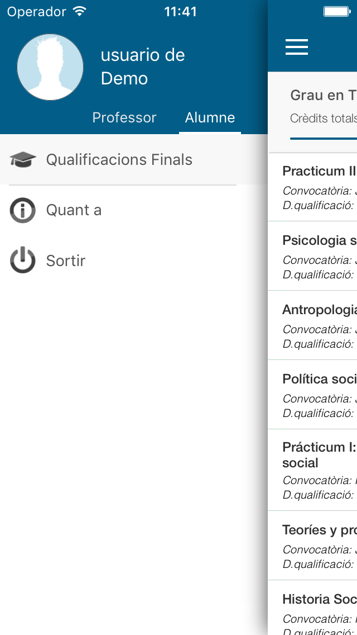The width and height of the screenshot is (357, 635).
Task: Switch to the Professor tab
Action: 124,117
